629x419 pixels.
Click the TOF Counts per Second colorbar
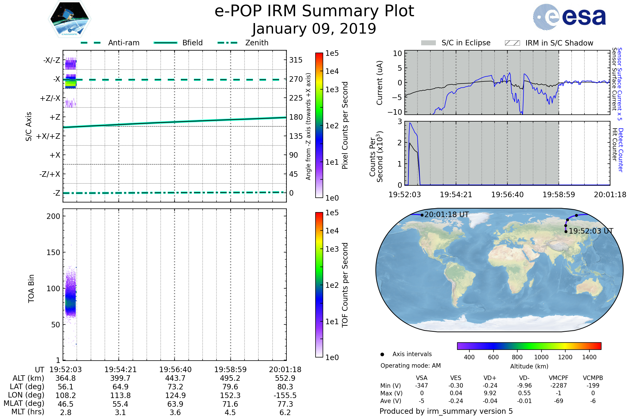(319, 285)
